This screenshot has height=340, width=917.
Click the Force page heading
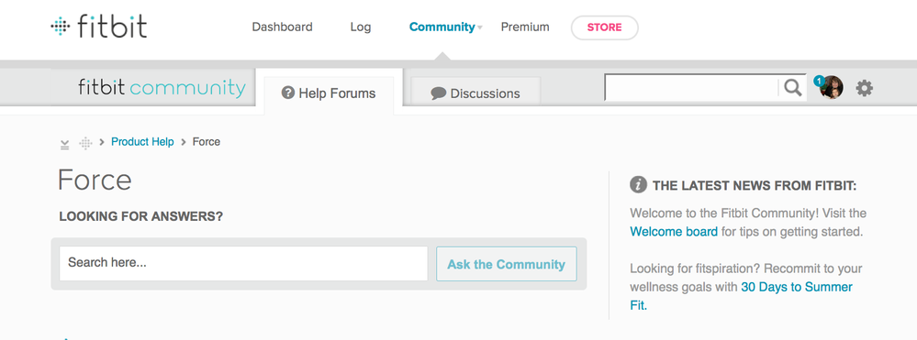click(x=95, y=180)
